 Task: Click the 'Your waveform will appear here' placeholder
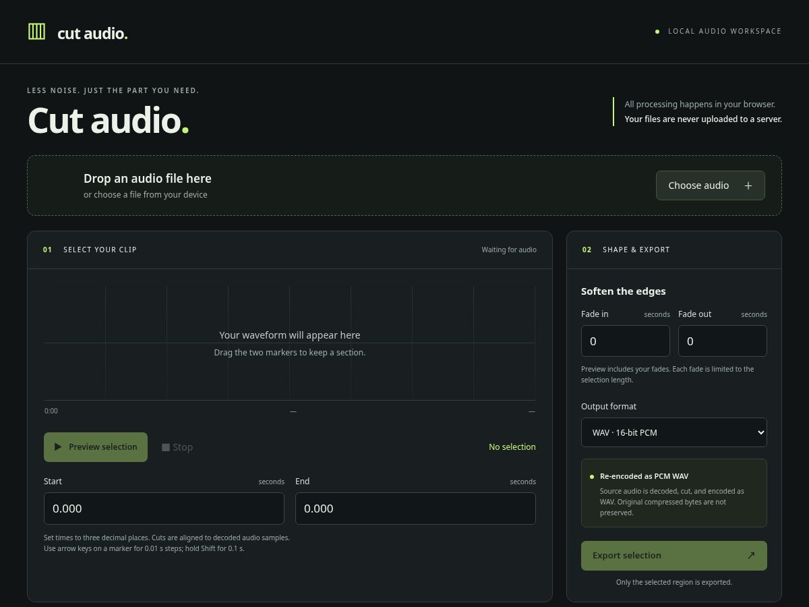(x=290, y=335)
